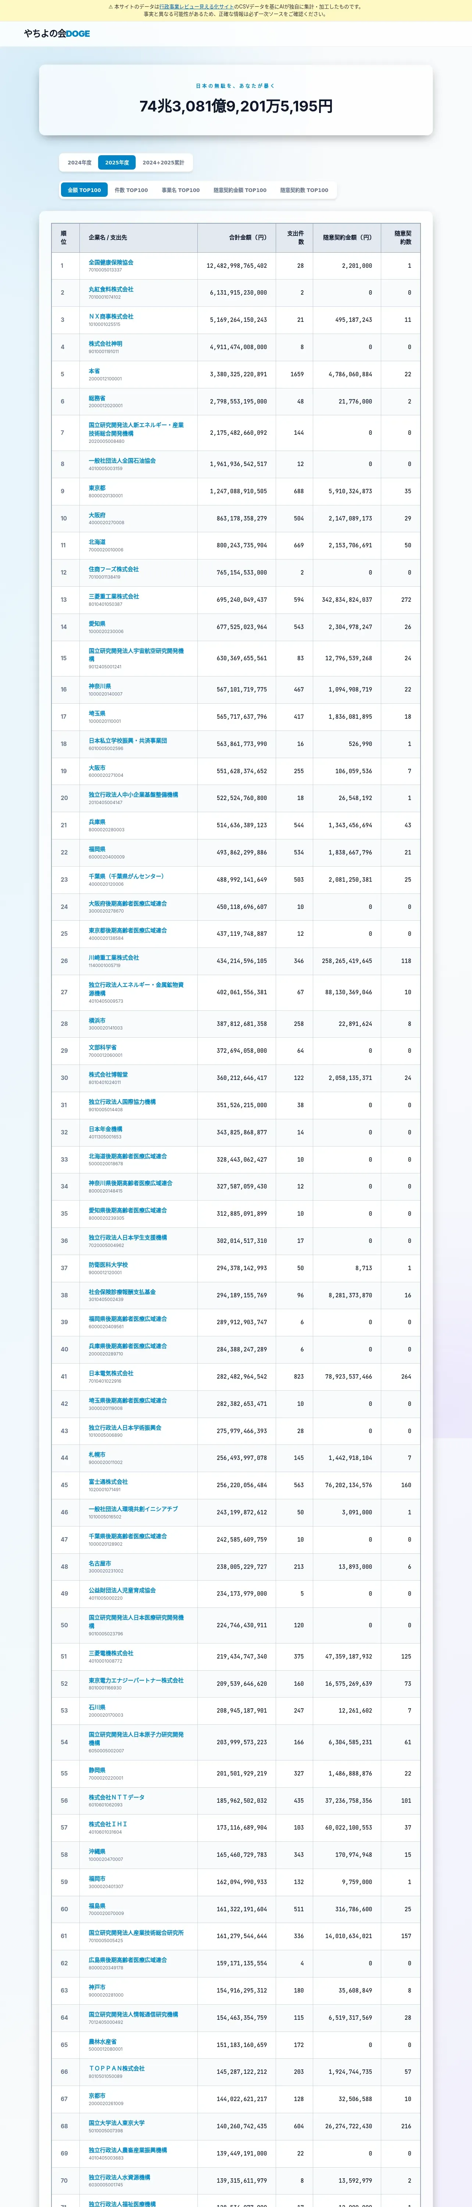
Task: Open the 株式会社博報堂 entry
Action: pos(108,1074)
